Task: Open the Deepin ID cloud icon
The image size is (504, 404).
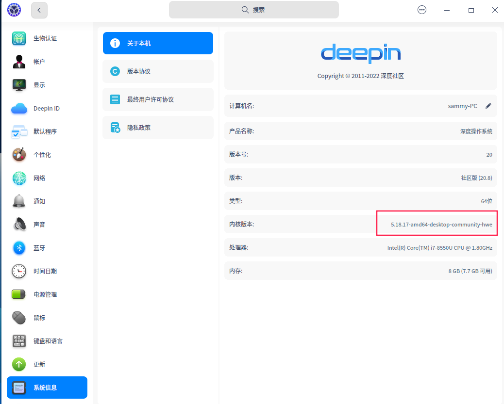Action: [x=19, y=109]
